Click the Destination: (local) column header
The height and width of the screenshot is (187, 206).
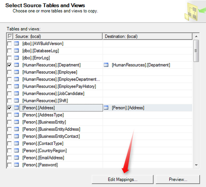[x=147, y=36]
